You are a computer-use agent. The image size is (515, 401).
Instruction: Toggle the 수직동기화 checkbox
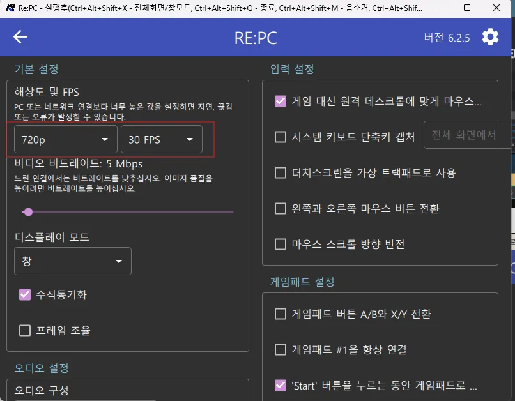(25, 294)
